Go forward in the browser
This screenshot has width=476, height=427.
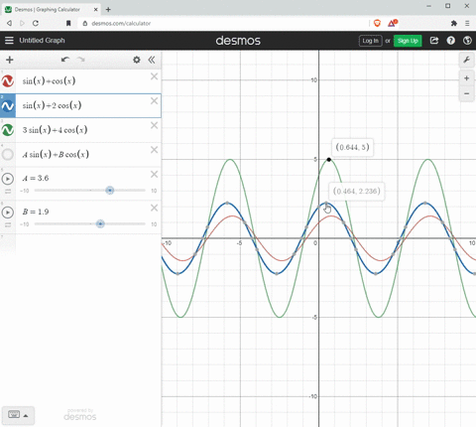point(22,23)
